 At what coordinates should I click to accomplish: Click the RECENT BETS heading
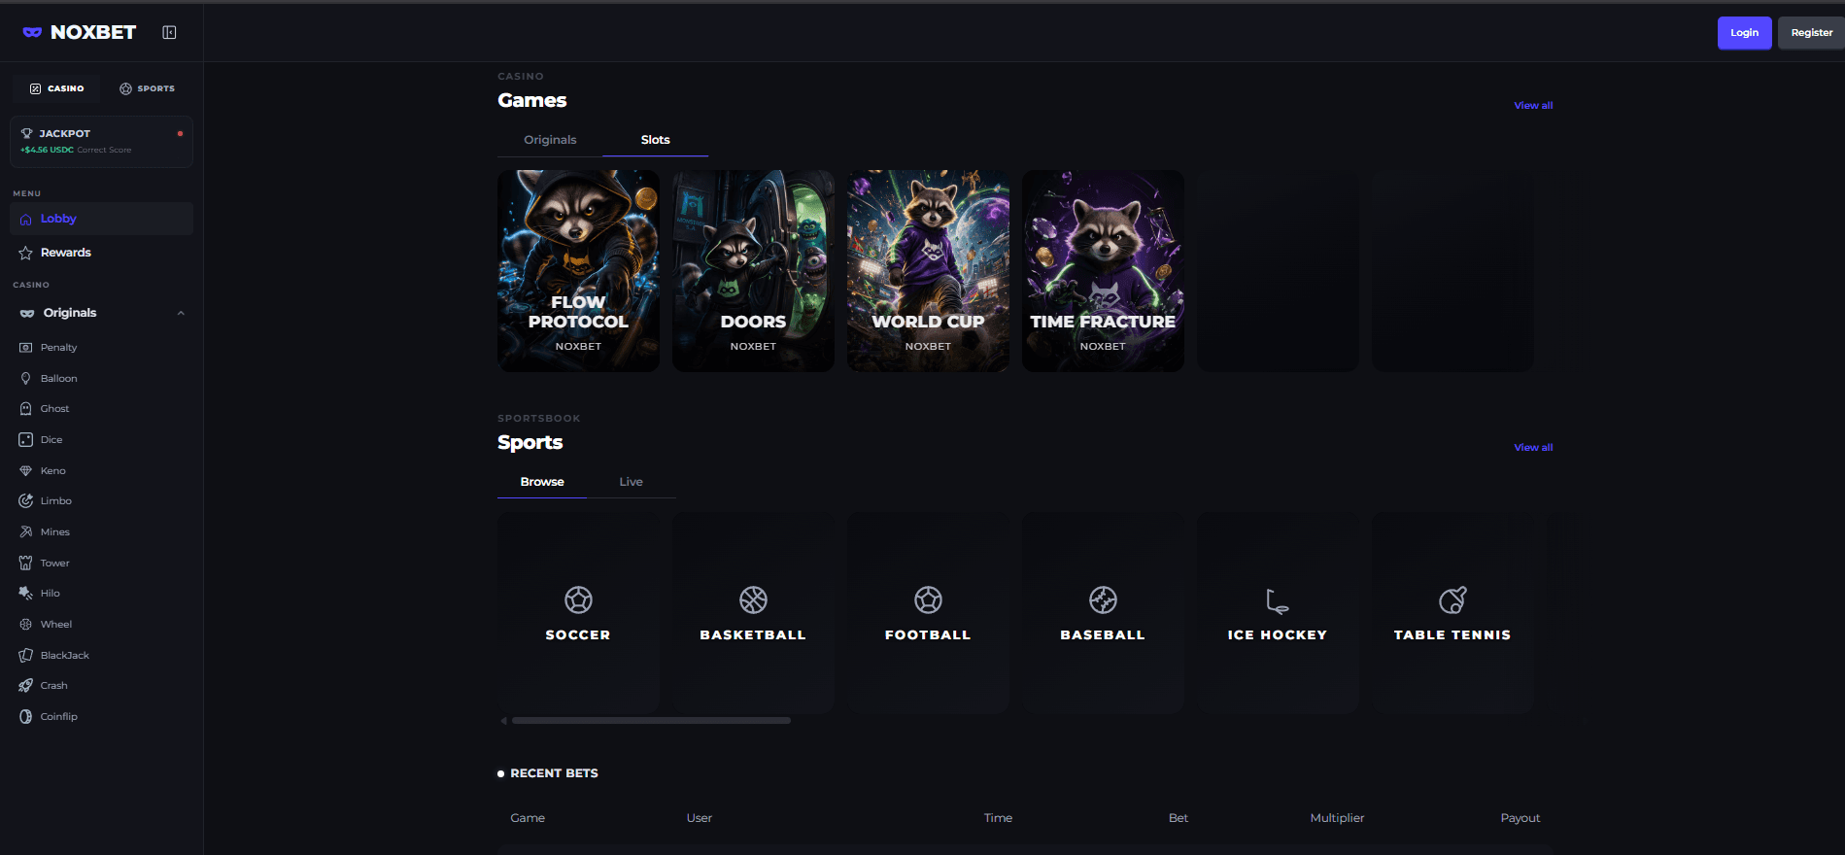554,773
